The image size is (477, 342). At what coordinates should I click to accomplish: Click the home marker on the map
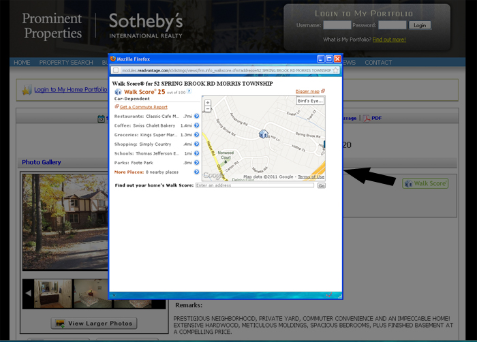[264, 134]
